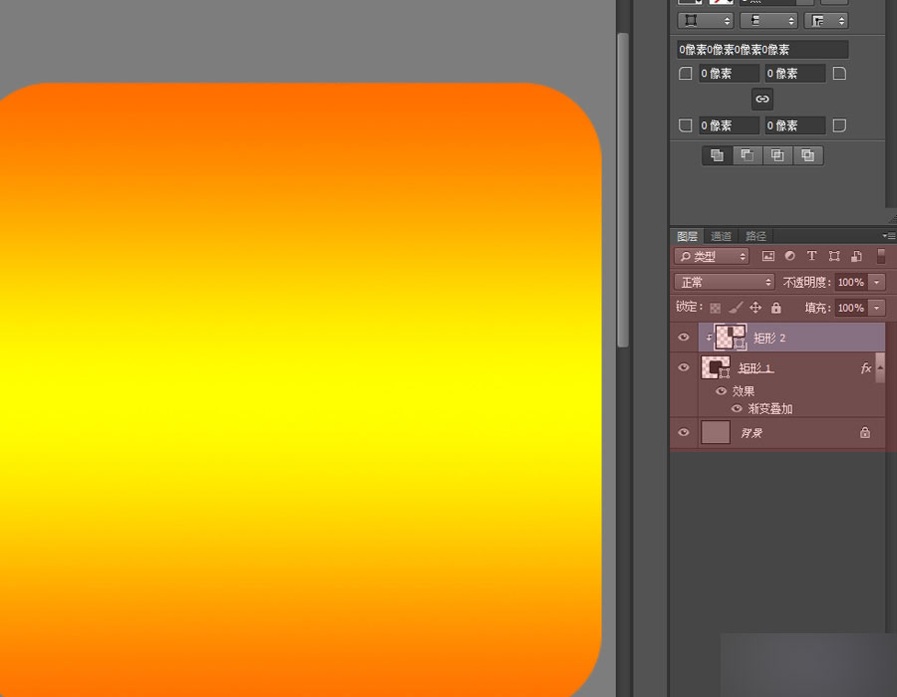897x697 pixels.
Task: Click the bottom-left radius 0 像素 field
Action: [x=729, y=125]
